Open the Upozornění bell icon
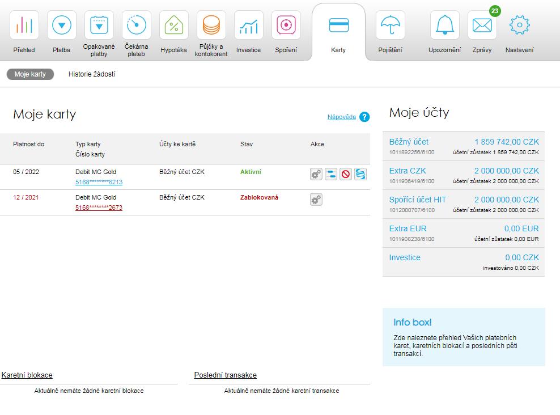Viewport: 560px width, 415px height. click(444, 25)
